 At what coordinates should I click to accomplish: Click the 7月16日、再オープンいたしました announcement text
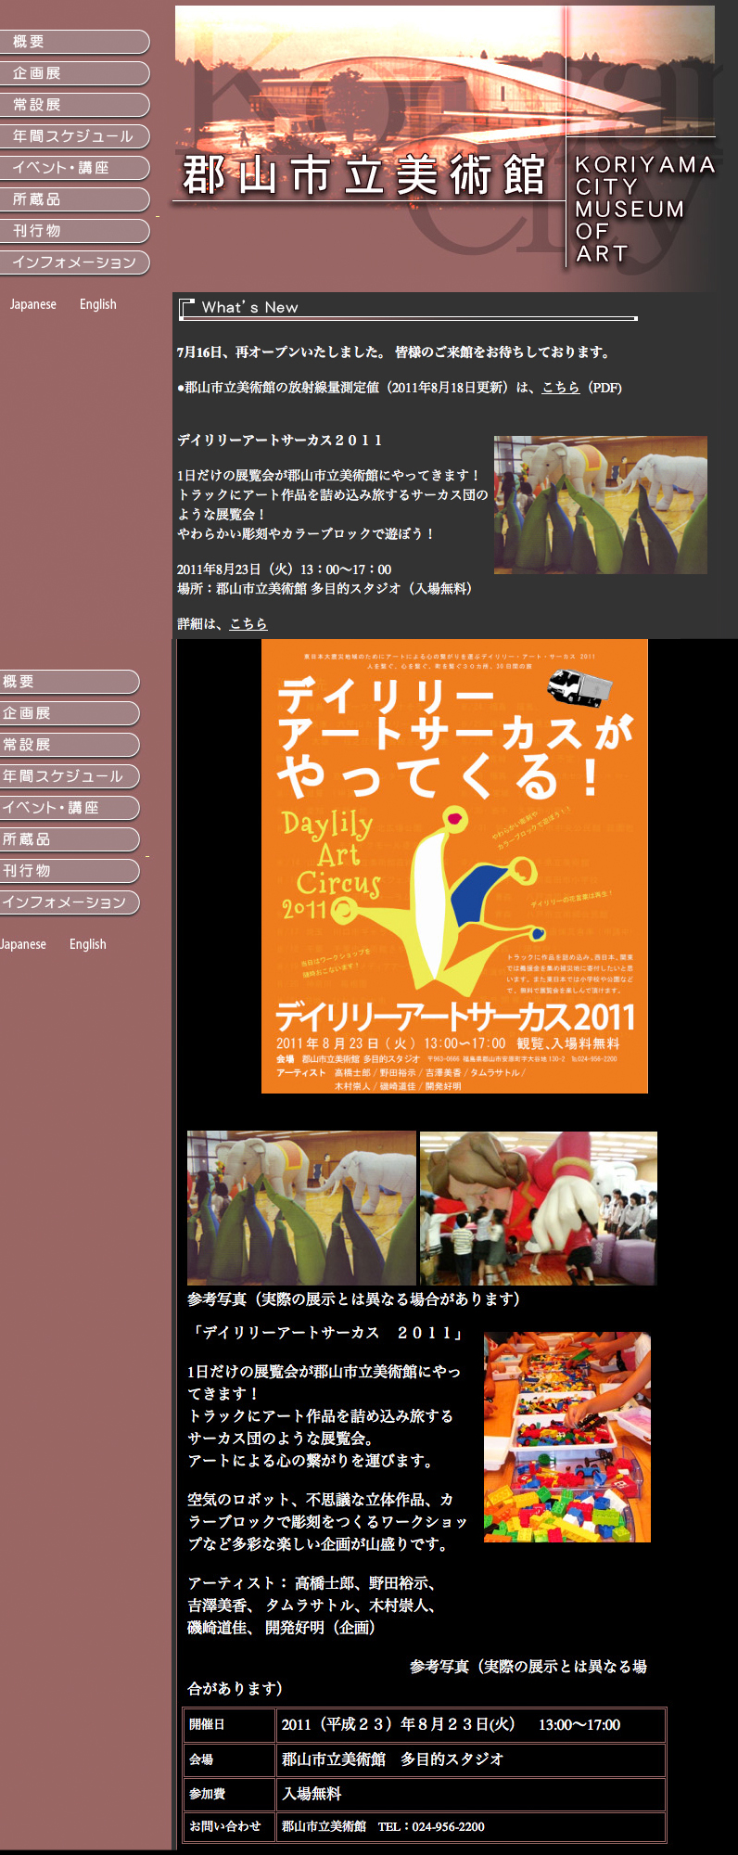[x=394, y=352]
